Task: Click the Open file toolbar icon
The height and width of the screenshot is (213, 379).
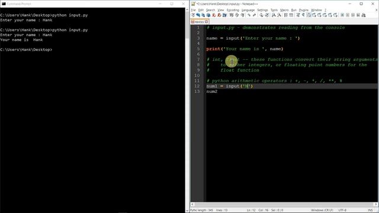Action: [x=198, y=15]
